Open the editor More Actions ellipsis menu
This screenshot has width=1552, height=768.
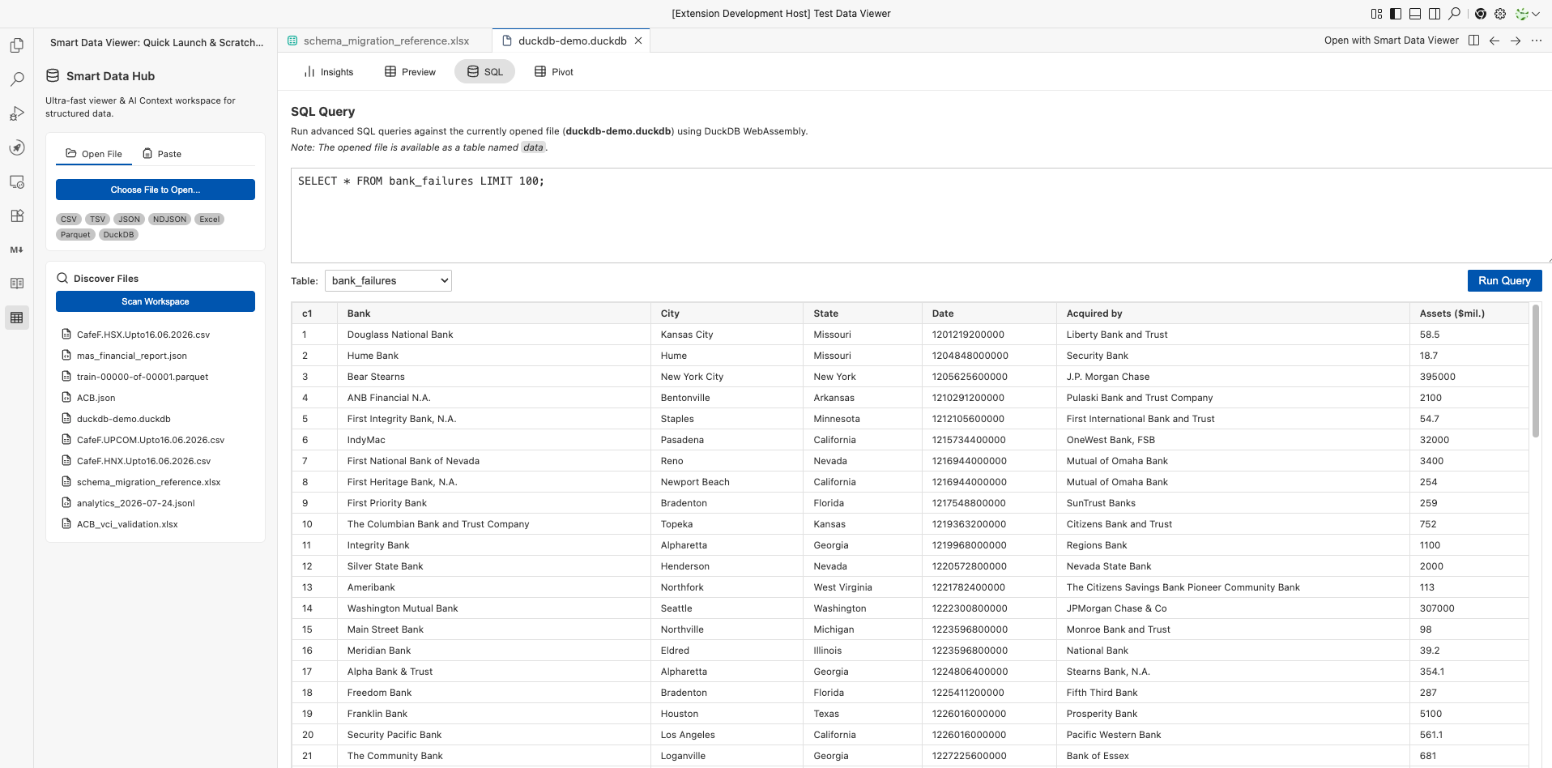tap(1537, 41)
